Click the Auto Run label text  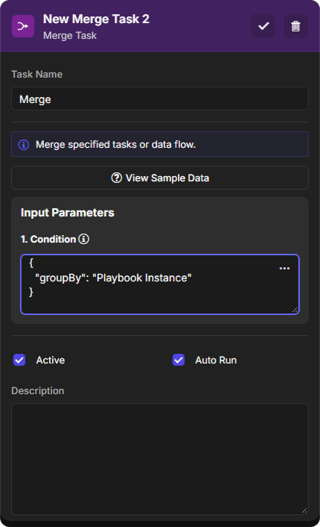(216, 361)
